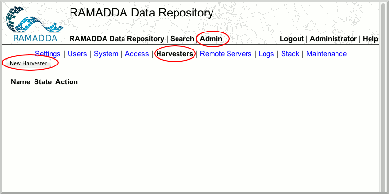Open the Administrator user link

pyautogui.click(x=333, y=39)
